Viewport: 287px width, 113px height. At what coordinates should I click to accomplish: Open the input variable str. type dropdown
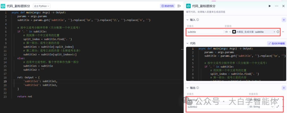point(228,32)
